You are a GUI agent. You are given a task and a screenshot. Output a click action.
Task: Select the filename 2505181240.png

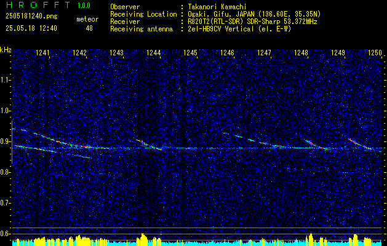tap(31, 16)
